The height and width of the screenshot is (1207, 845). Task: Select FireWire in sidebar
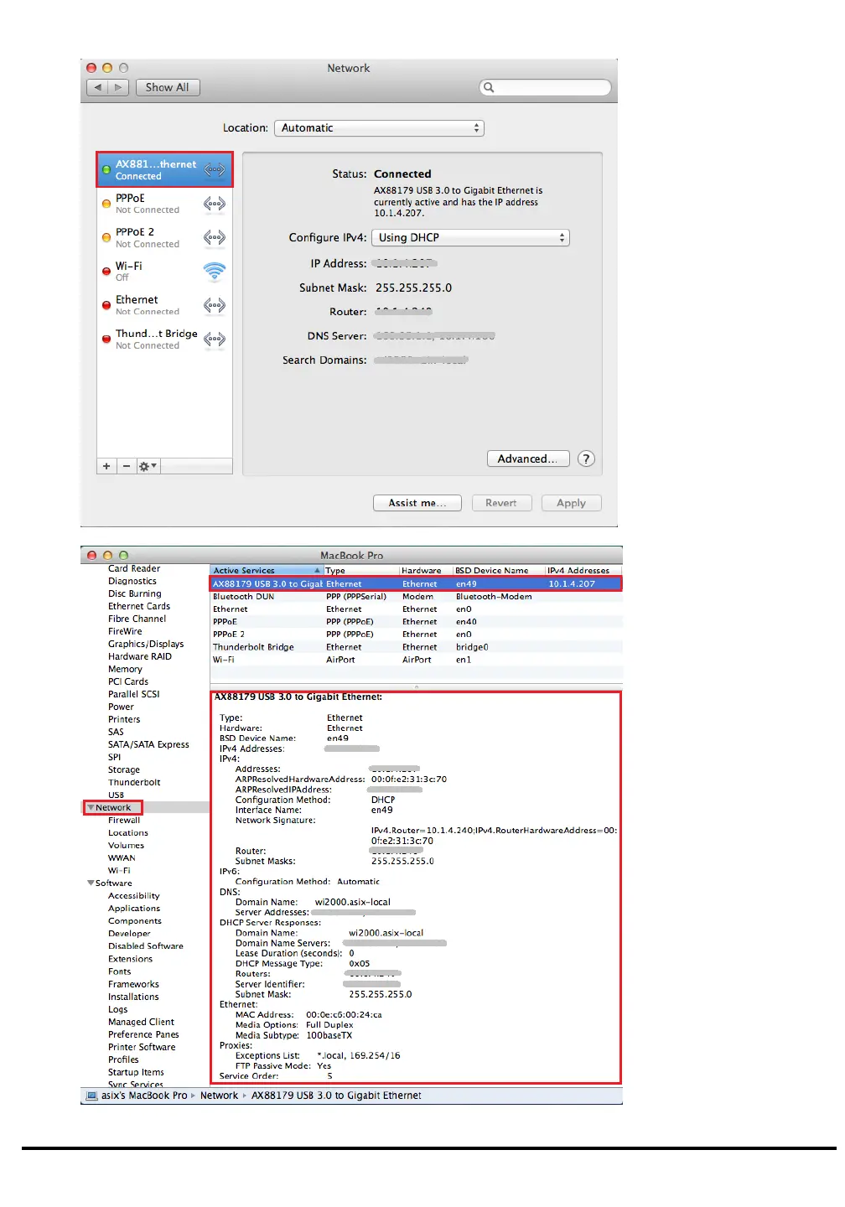[125, 631]
